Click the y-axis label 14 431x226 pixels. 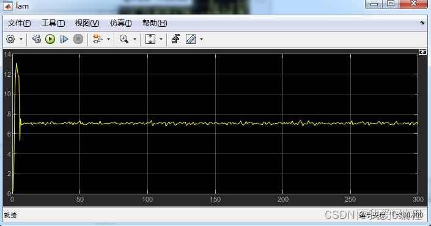pyautogui.click(x=7, y=54)
